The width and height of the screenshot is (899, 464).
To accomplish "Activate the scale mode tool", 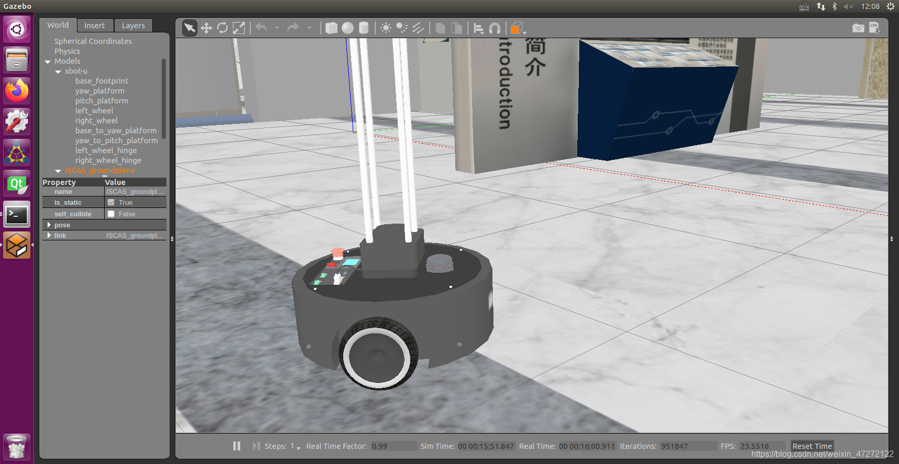I will click(x=239, y=28).
